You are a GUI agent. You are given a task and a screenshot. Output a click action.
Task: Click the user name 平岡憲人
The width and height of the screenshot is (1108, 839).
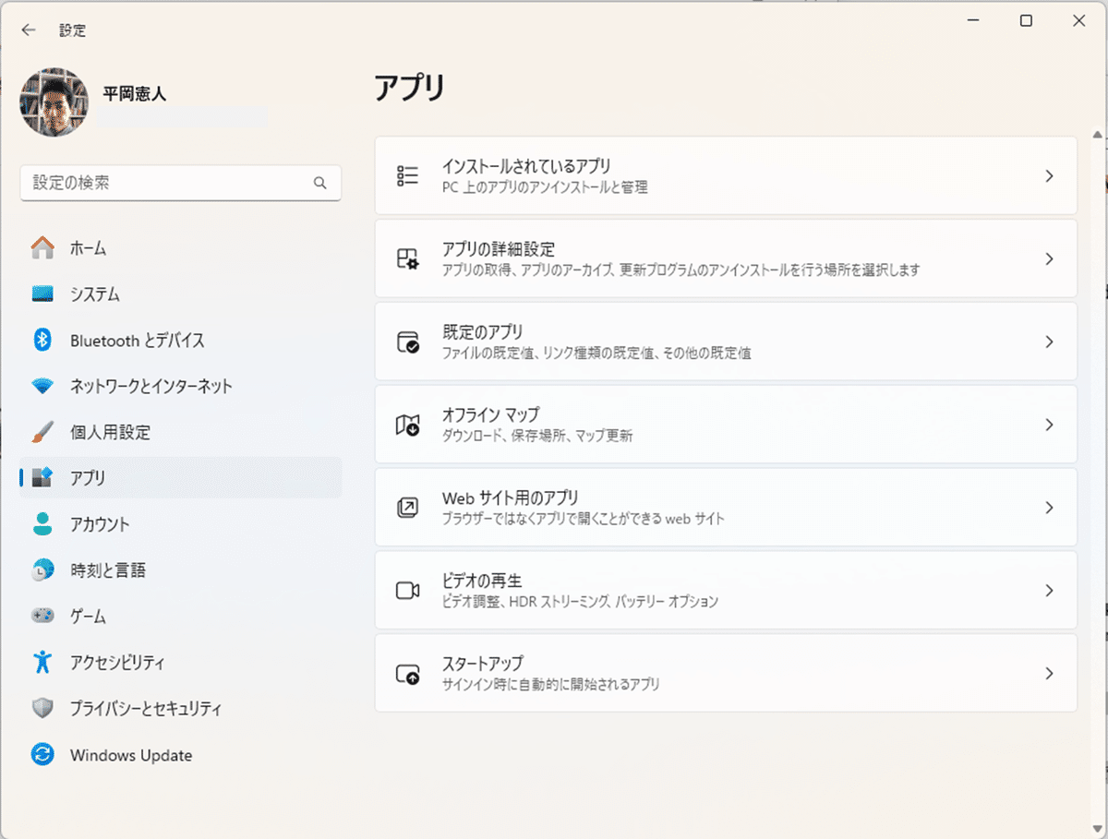pyautogui.click(x=135, y=93)
